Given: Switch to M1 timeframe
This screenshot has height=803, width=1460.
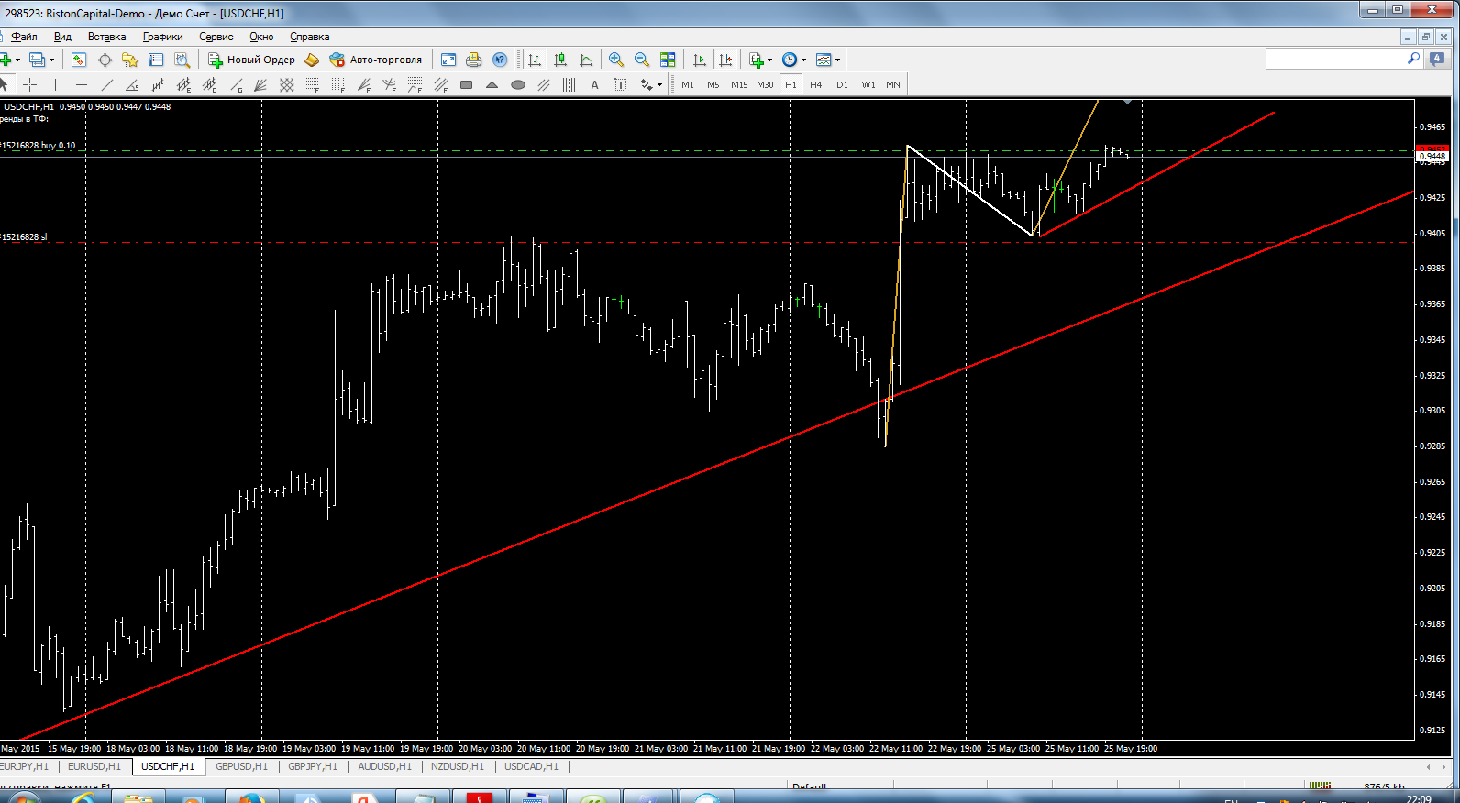Looking at the screenshot, I should click(688, 84).
